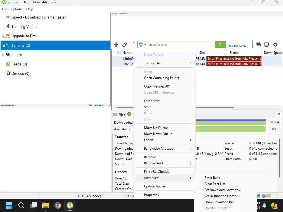Click the Upgrade to Pro uTorrent icon
The image size is (283, 212).
click(x=8, y=36)
